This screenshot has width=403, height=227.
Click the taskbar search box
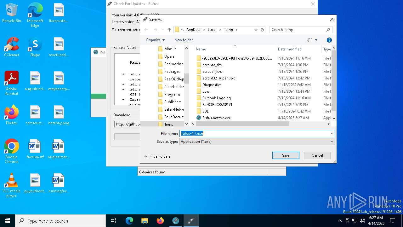click(x=60, y=221)
